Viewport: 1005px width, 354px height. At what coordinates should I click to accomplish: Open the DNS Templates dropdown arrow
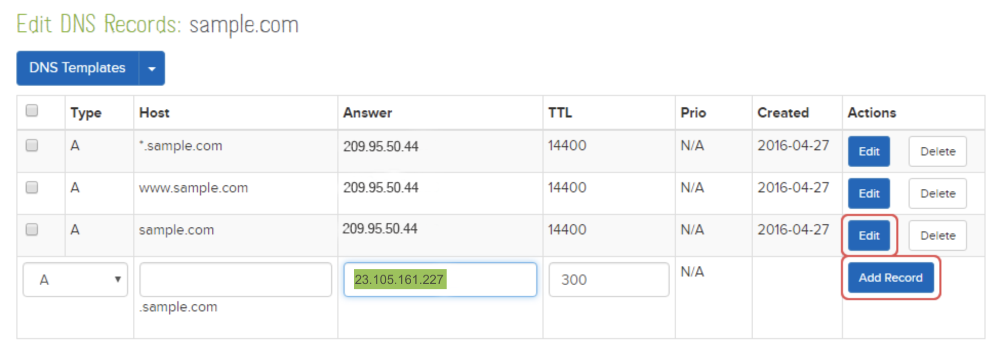pos(152,68)
